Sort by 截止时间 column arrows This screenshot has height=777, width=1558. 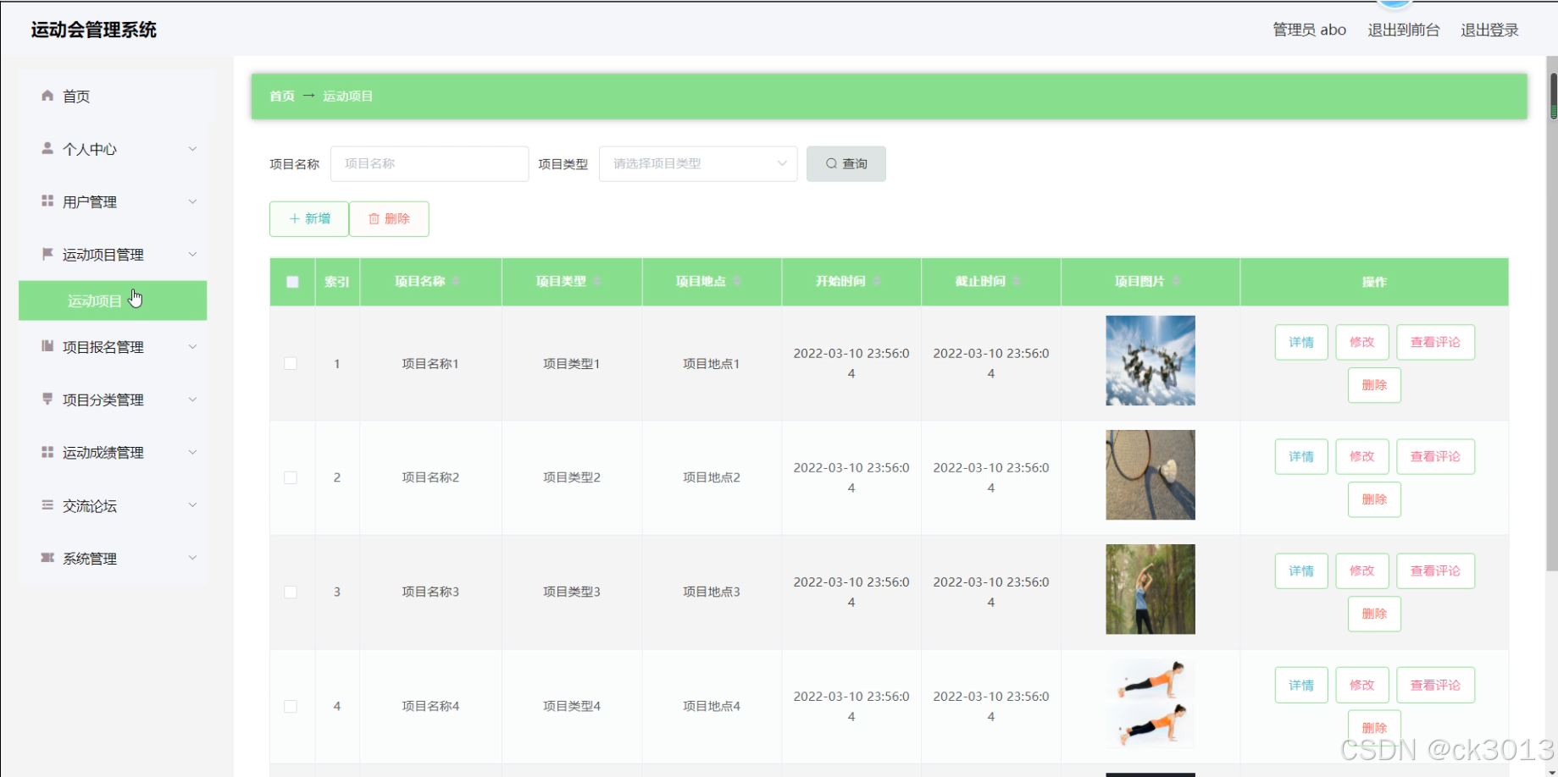point(1017,281)
